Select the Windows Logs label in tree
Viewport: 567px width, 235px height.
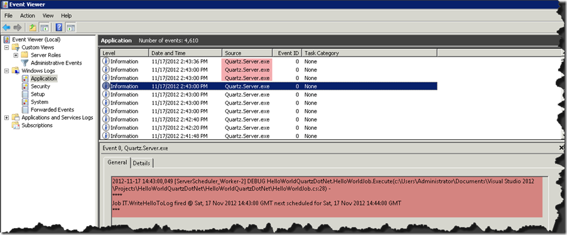[38, 71]
